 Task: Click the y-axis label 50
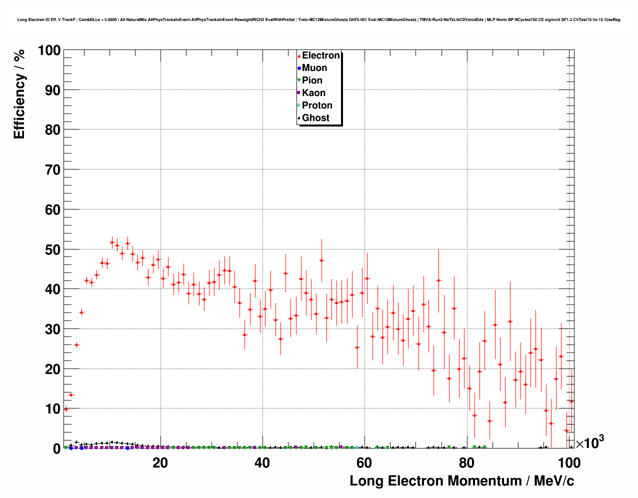click(53, 249)
